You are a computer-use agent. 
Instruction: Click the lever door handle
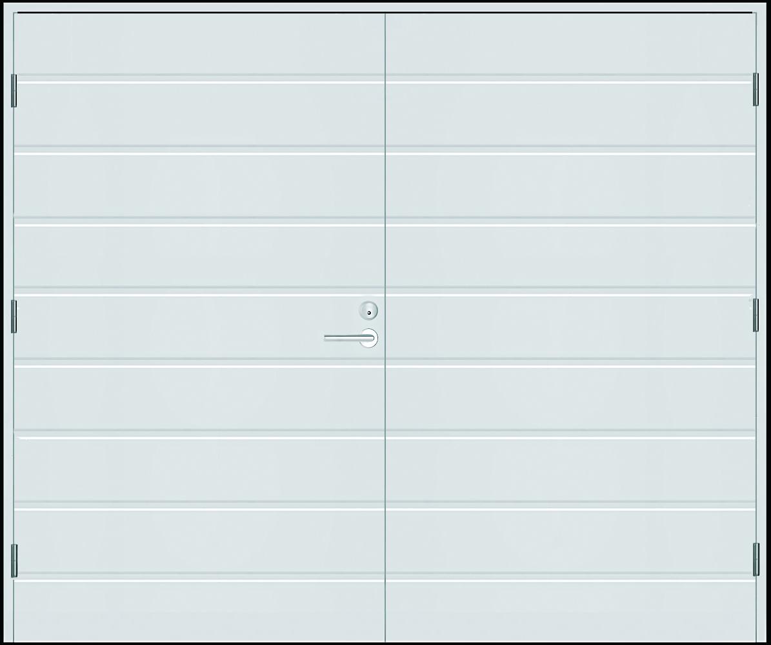pos(350,338)
